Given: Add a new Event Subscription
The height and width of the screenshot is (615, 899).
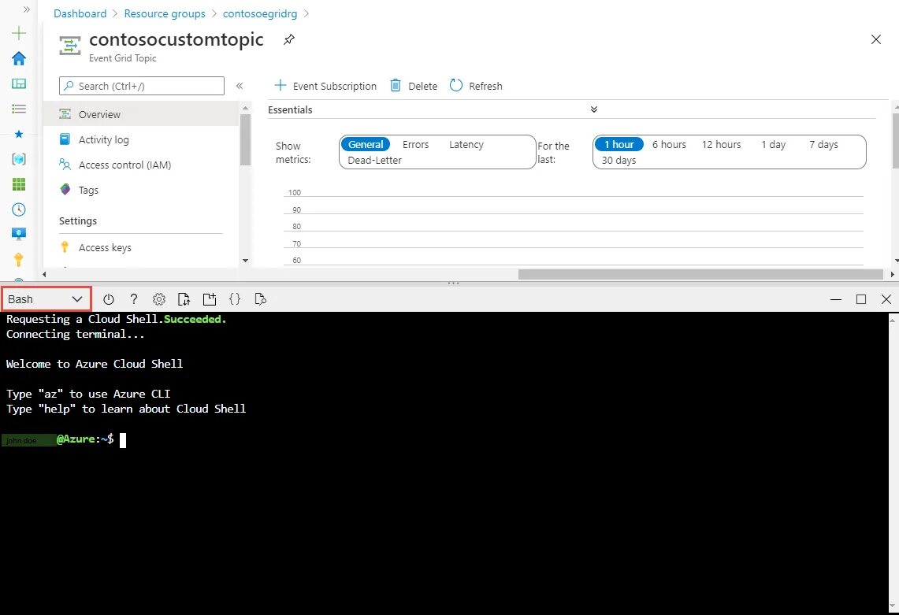Looking at the screenshot, I should [325, 86].
